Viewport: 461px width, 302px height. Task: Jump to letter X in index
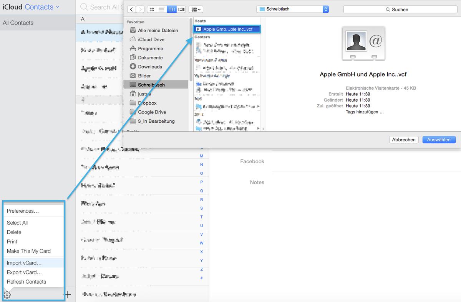202,252
